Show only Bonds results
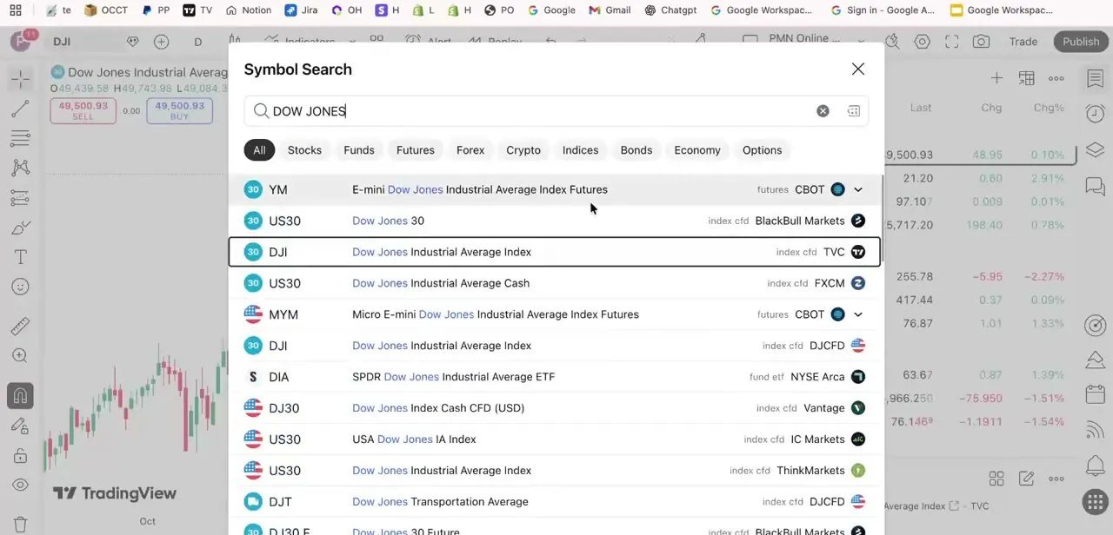The height and width of the screenshot is (535, 1113). pos(636,150)
